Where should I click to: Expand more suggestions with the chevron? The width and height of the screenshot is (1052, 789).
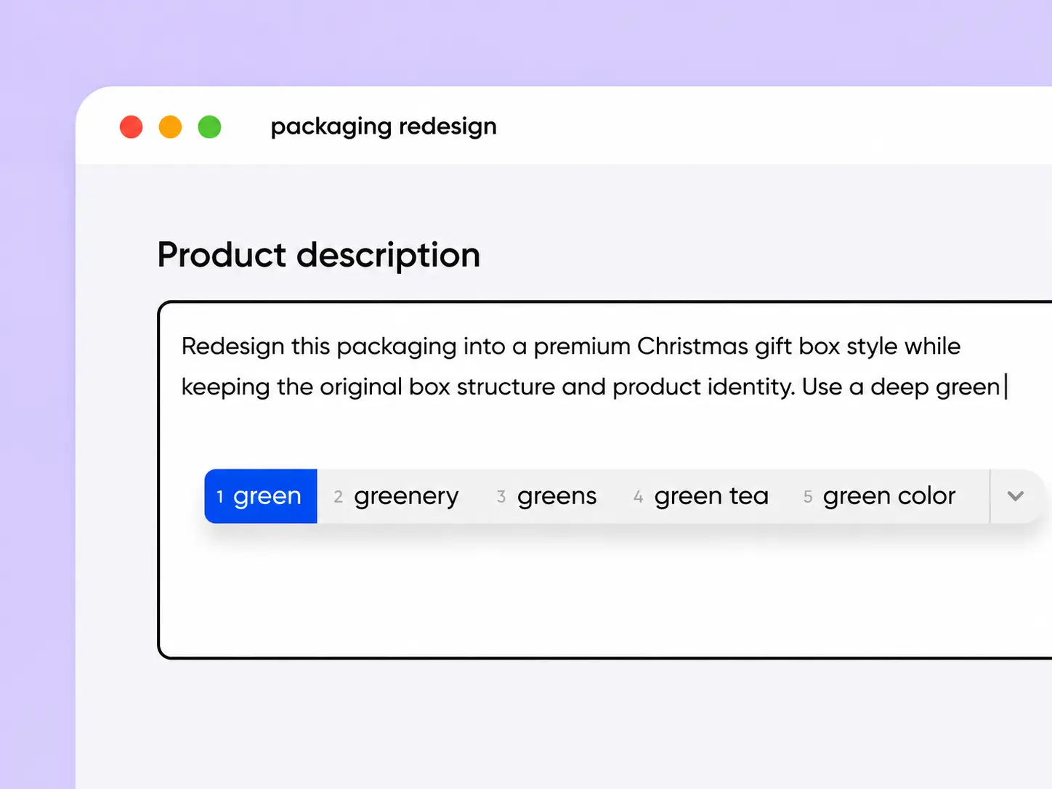point(1016,496)
